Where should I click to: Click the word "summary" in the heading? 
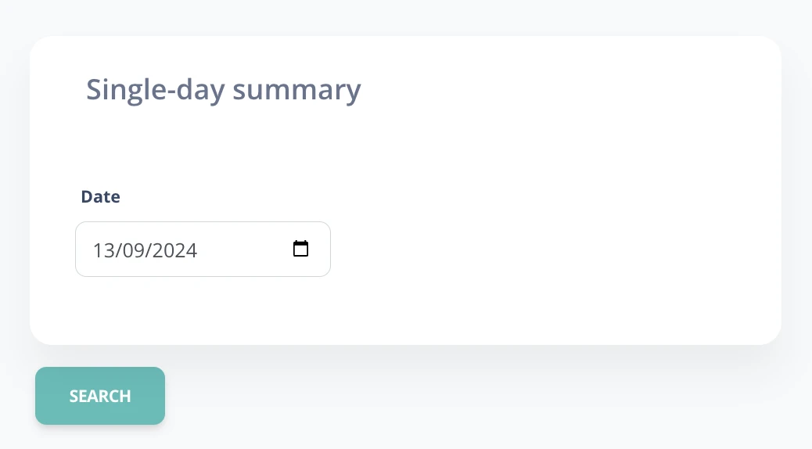click(x=296, y=90)
